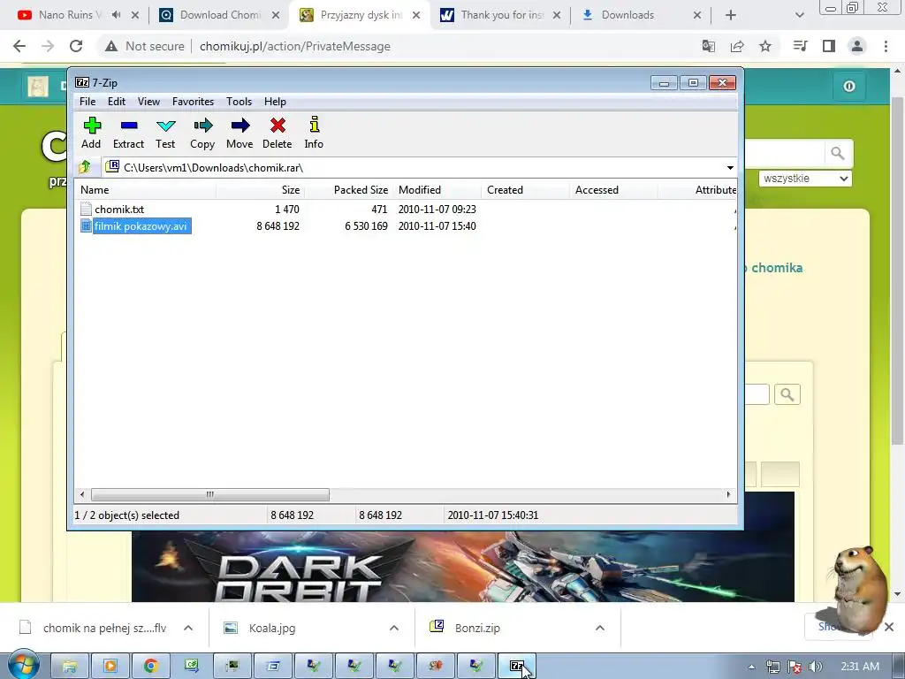Open the 7-Zip File menu
The height and width of the screenshot is (679, 905).
pyautogui.click(x=87, y=102)
